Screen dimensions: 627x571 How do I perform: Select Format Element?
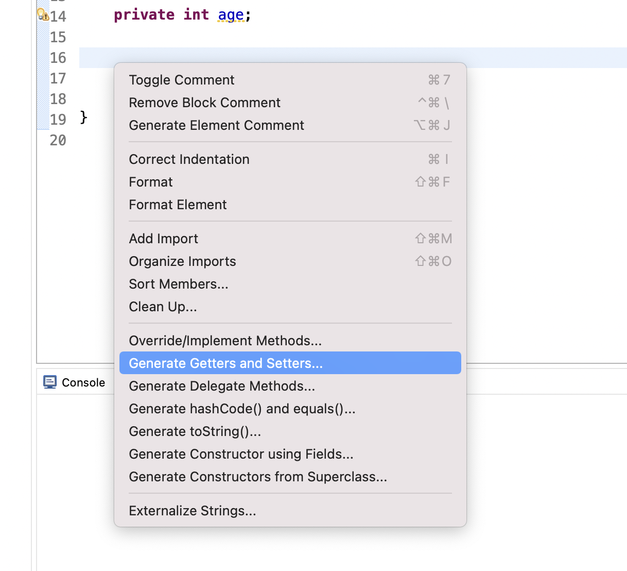(x=290, y=205)
